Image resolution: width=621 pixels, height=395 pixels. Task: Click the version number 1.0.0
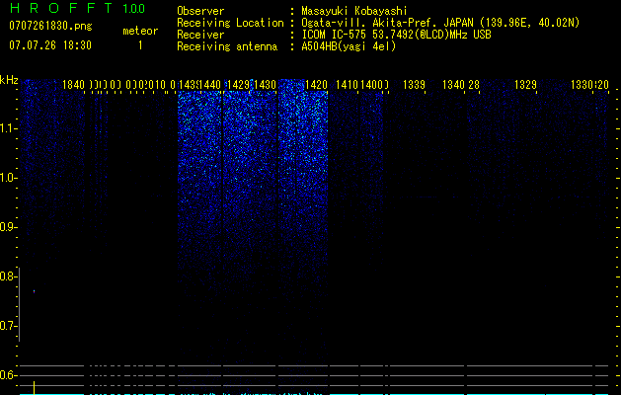(133, 9)
